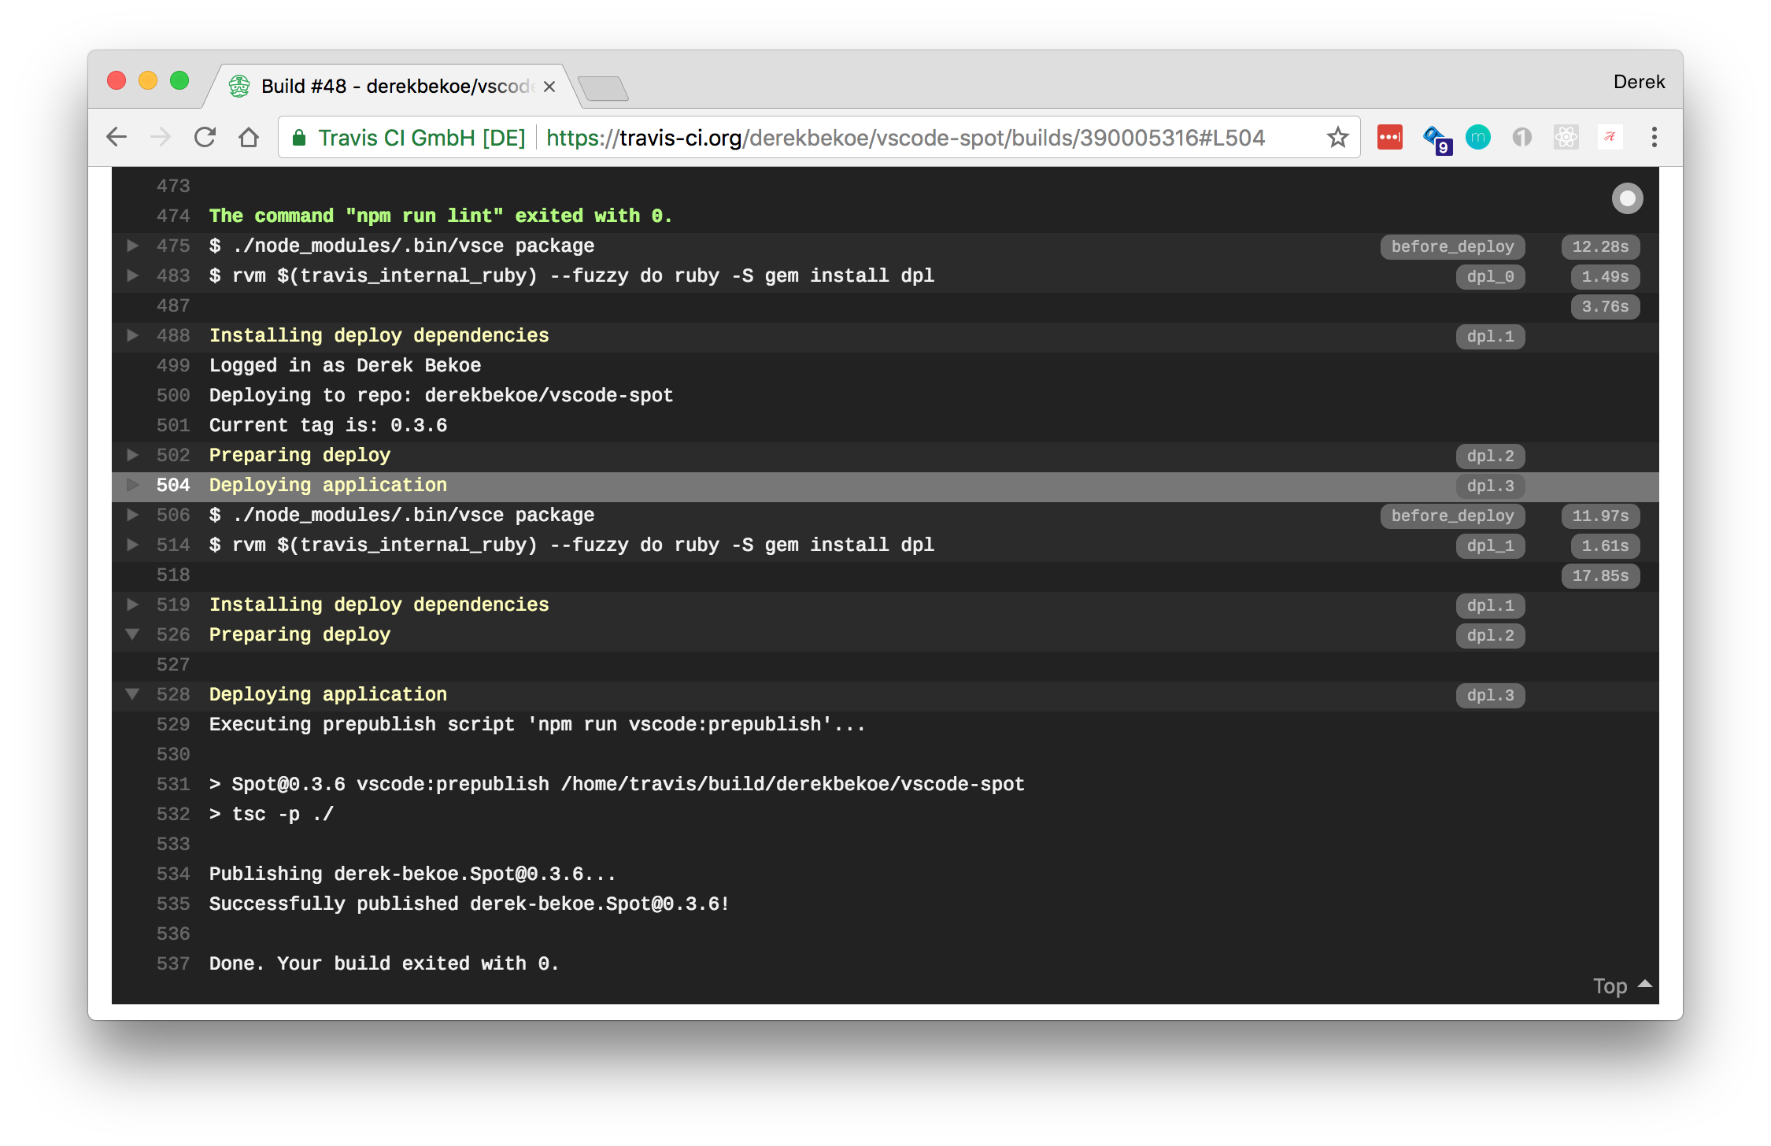The image size is (1771, 1146).
Task: Click 'Publishing derek-bekoe.Spot@0.3.6...' line
Action: click(x=412, y=874)
